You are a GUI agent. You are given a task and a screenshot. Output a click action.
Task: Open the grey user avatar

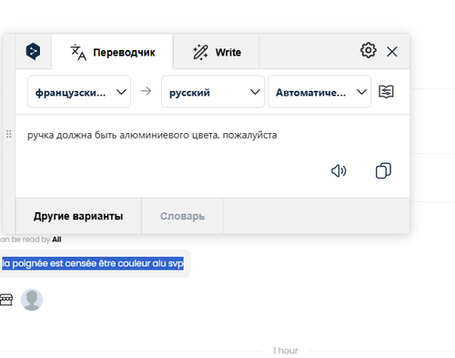click(x=32, y=300)
